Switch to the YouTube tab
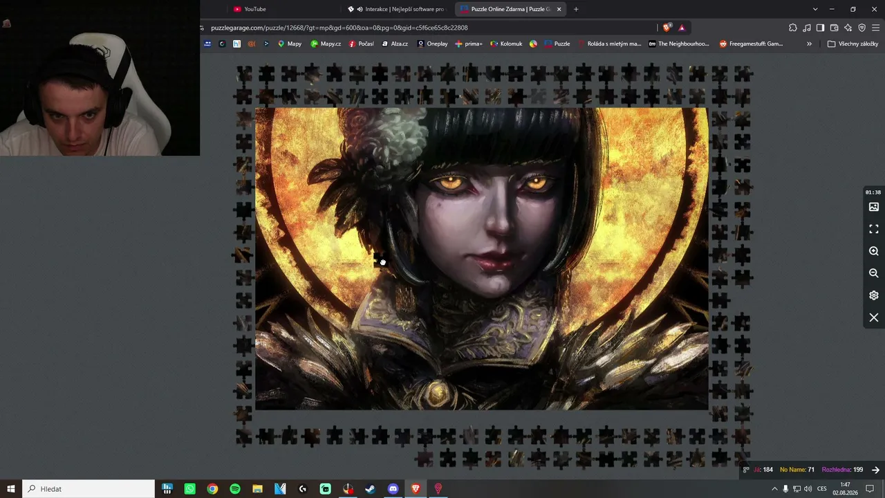 pyautogui.click(x=284, y=9)
